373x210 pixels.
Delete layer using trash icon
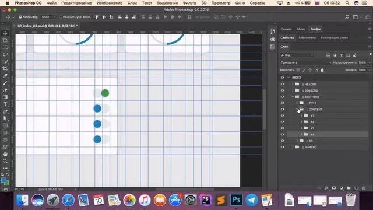(363, 188)
